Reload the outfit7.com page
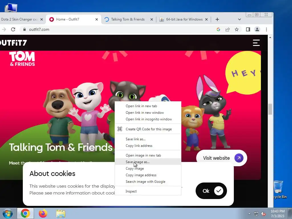 click(13, 29)
